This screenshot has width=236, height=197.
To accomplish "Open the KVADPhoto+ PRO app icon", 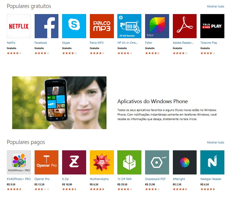I will [19, 162].
